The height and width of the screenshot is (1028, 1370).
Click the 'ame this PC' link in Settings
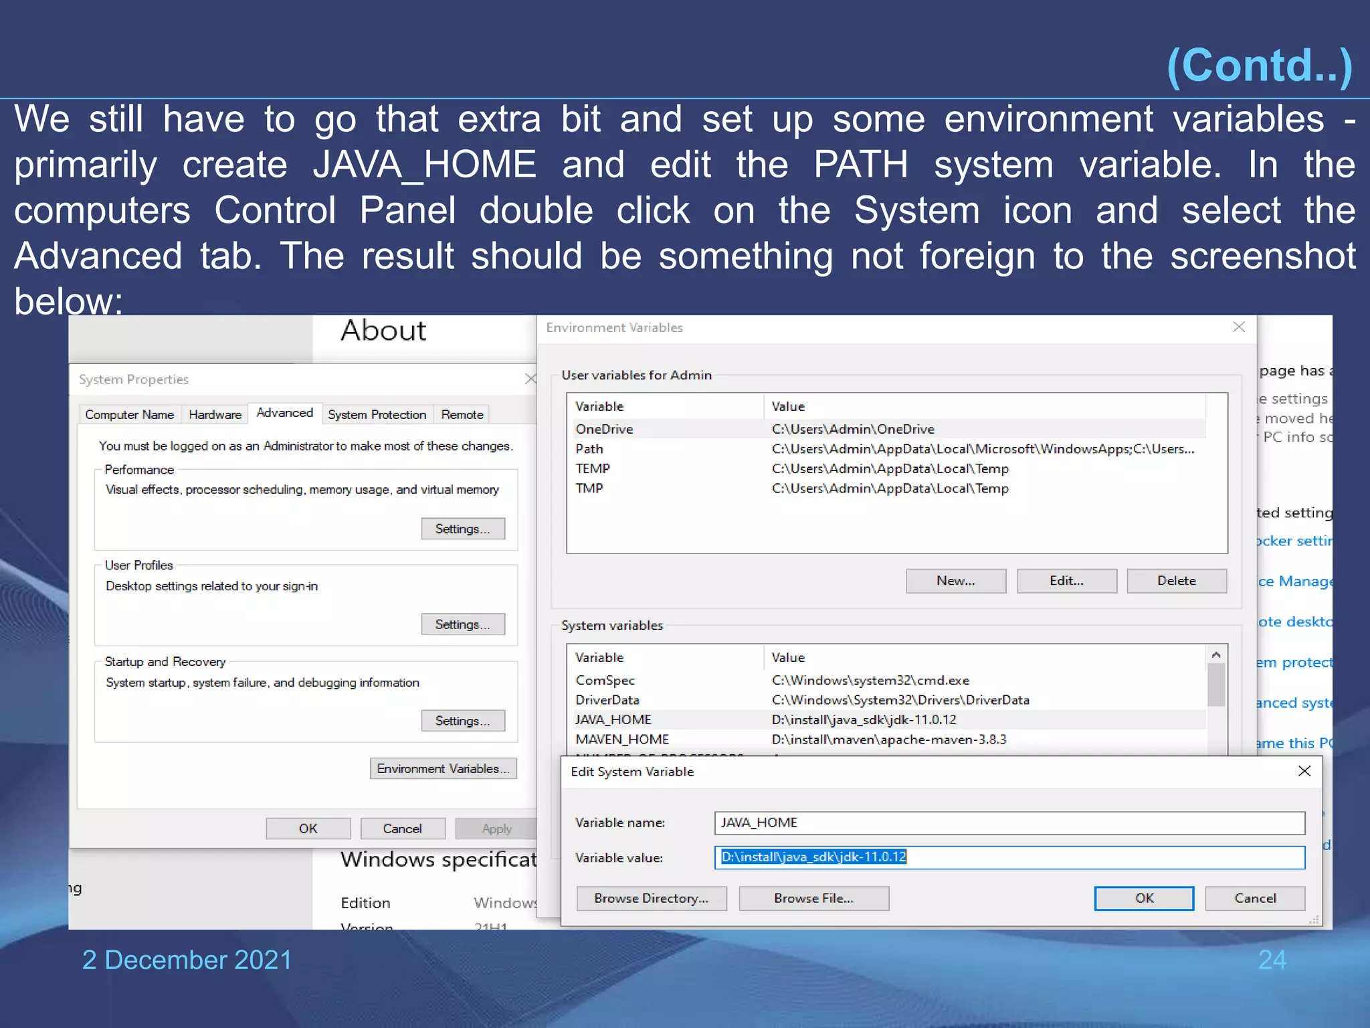1294,743
